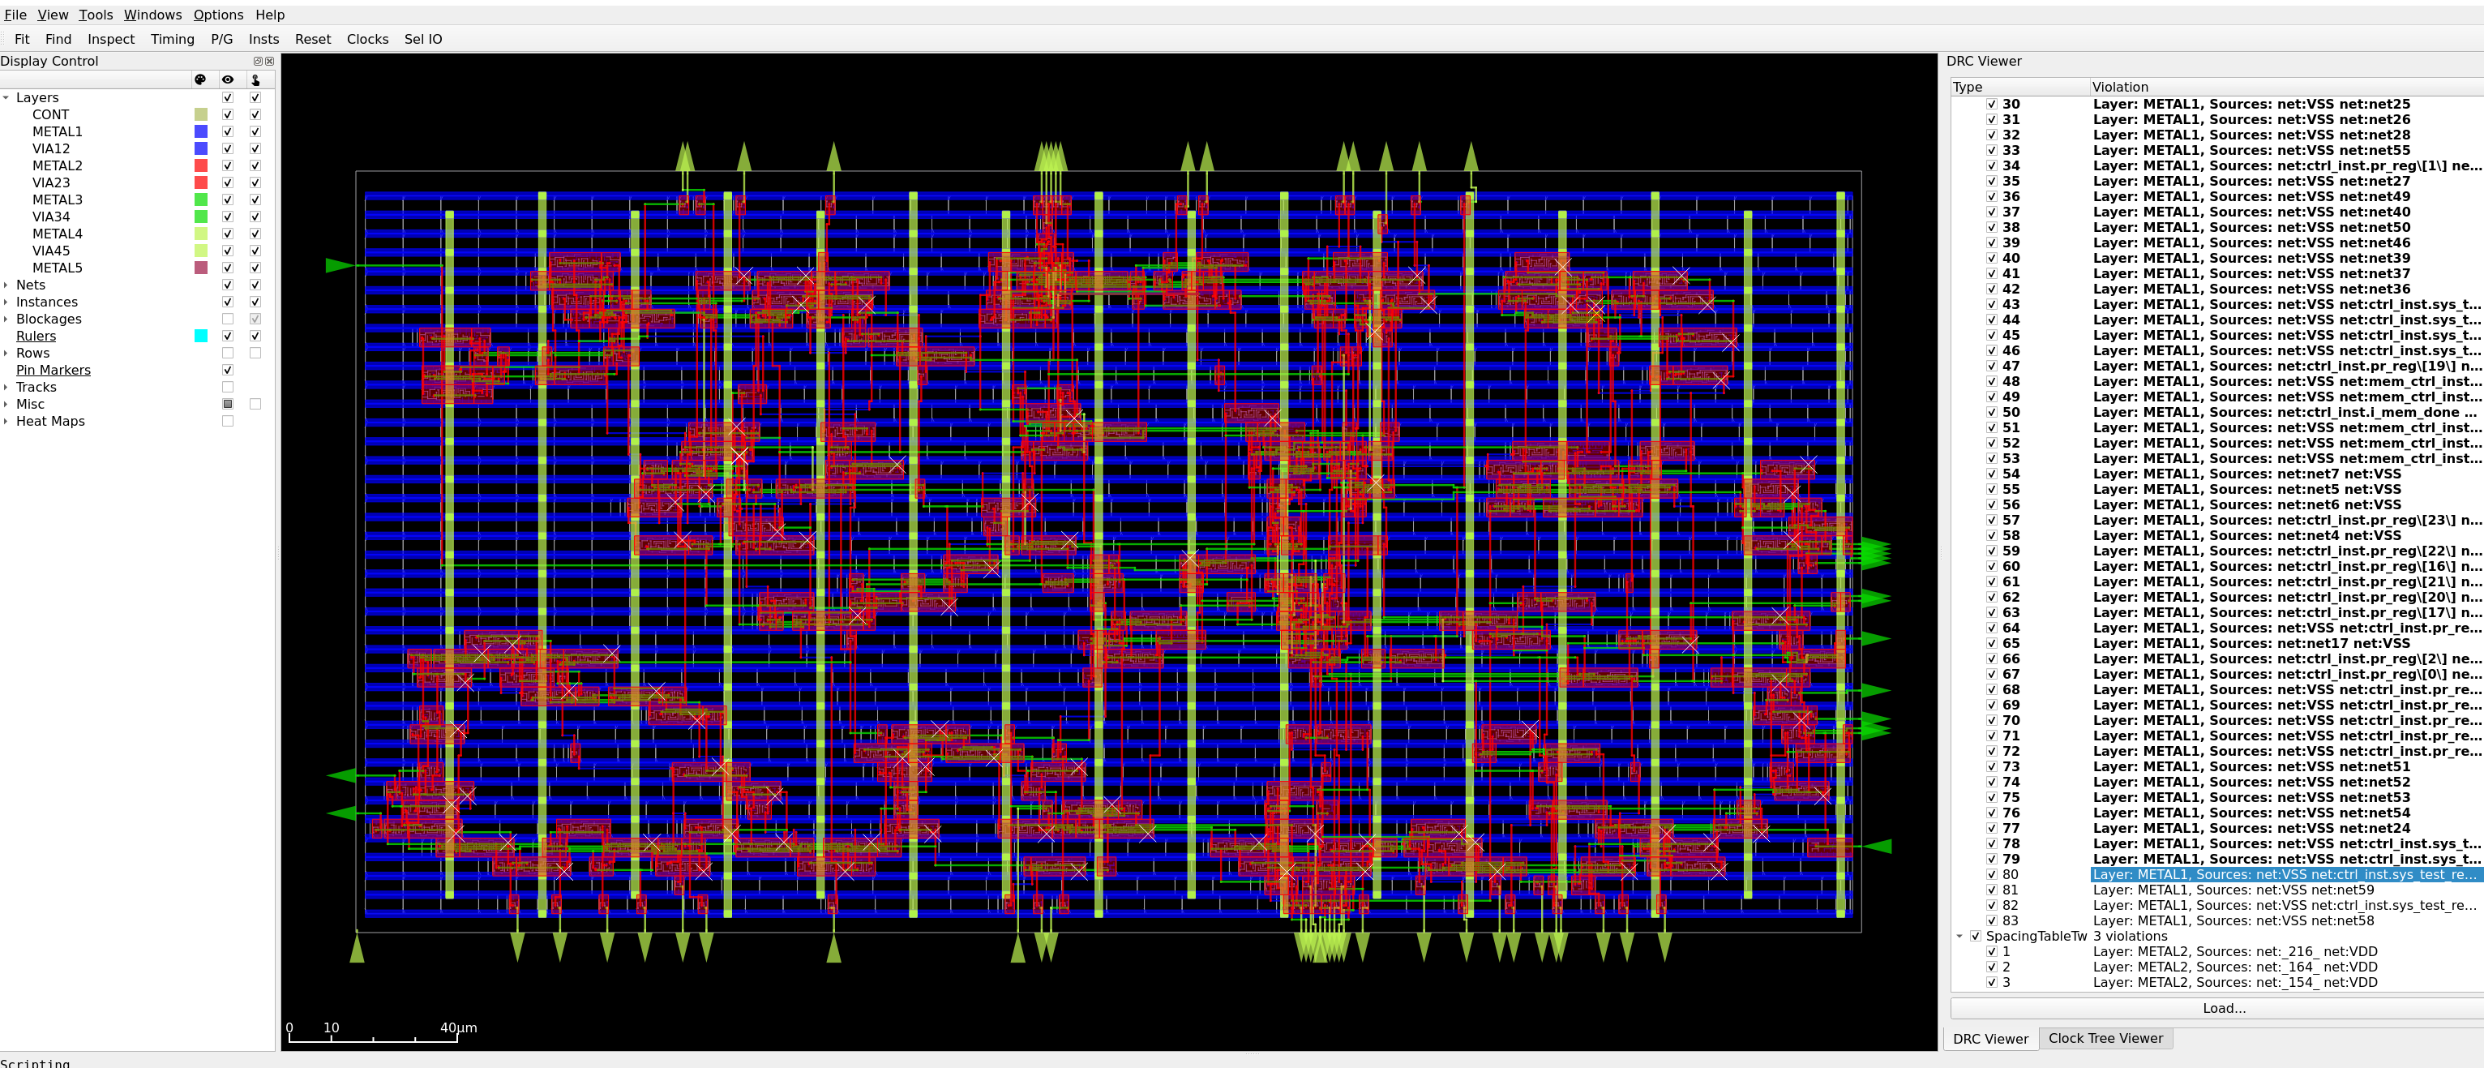This screenshot has width=2484, height=1068.
Task: Expand the Heat Maps group
Action: click(6, 422)
